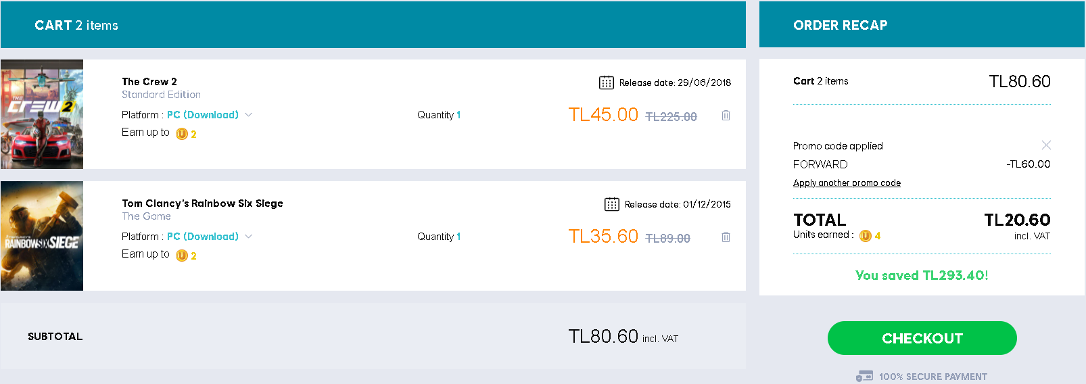Open Rainbow Six Siege quantity selector
Screen dimensions: 1086x384
point(458,237)
